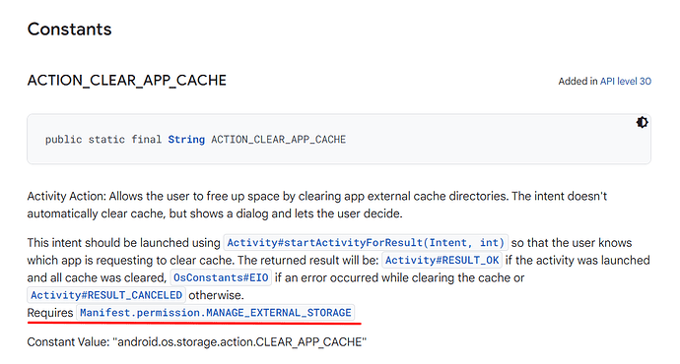Click ACTION_CLEAR_APP_CACHE inside the code snippet
The height and width of the screenshot is (364, 680).
pos(279,140)
